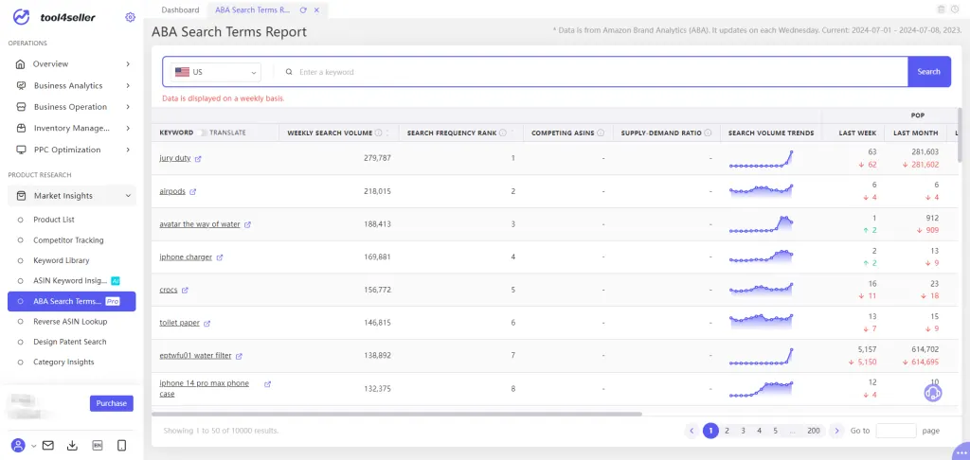Click the download icon in sidebar footer
This screenshot has height=460, width=970.
pos(72,445)
